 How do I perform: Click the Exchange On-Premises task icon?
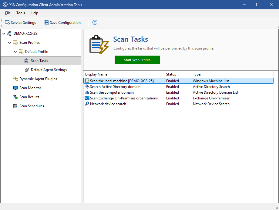tap(87, 98)
